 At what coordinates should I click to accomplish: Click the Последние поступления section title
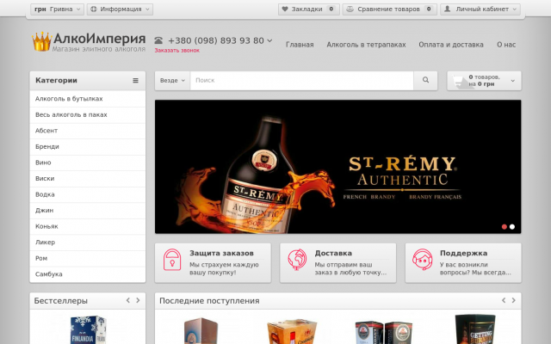coord(209,301)
